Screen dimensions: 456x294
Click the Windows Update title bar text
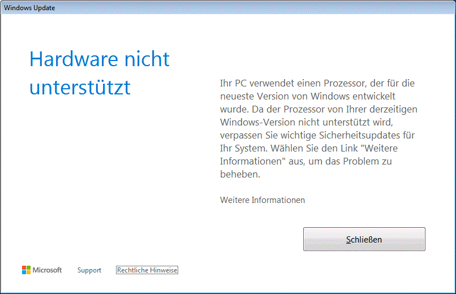(x=29, y=8)
